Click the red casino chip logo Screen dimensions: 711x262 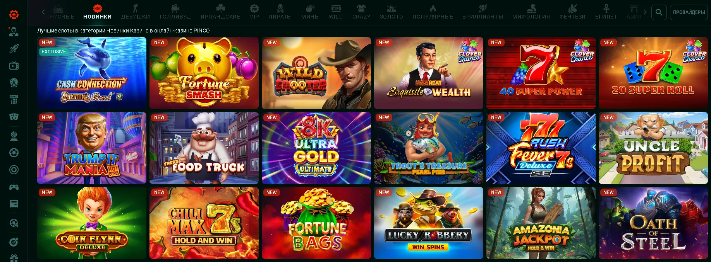click(x=14, y=15)
